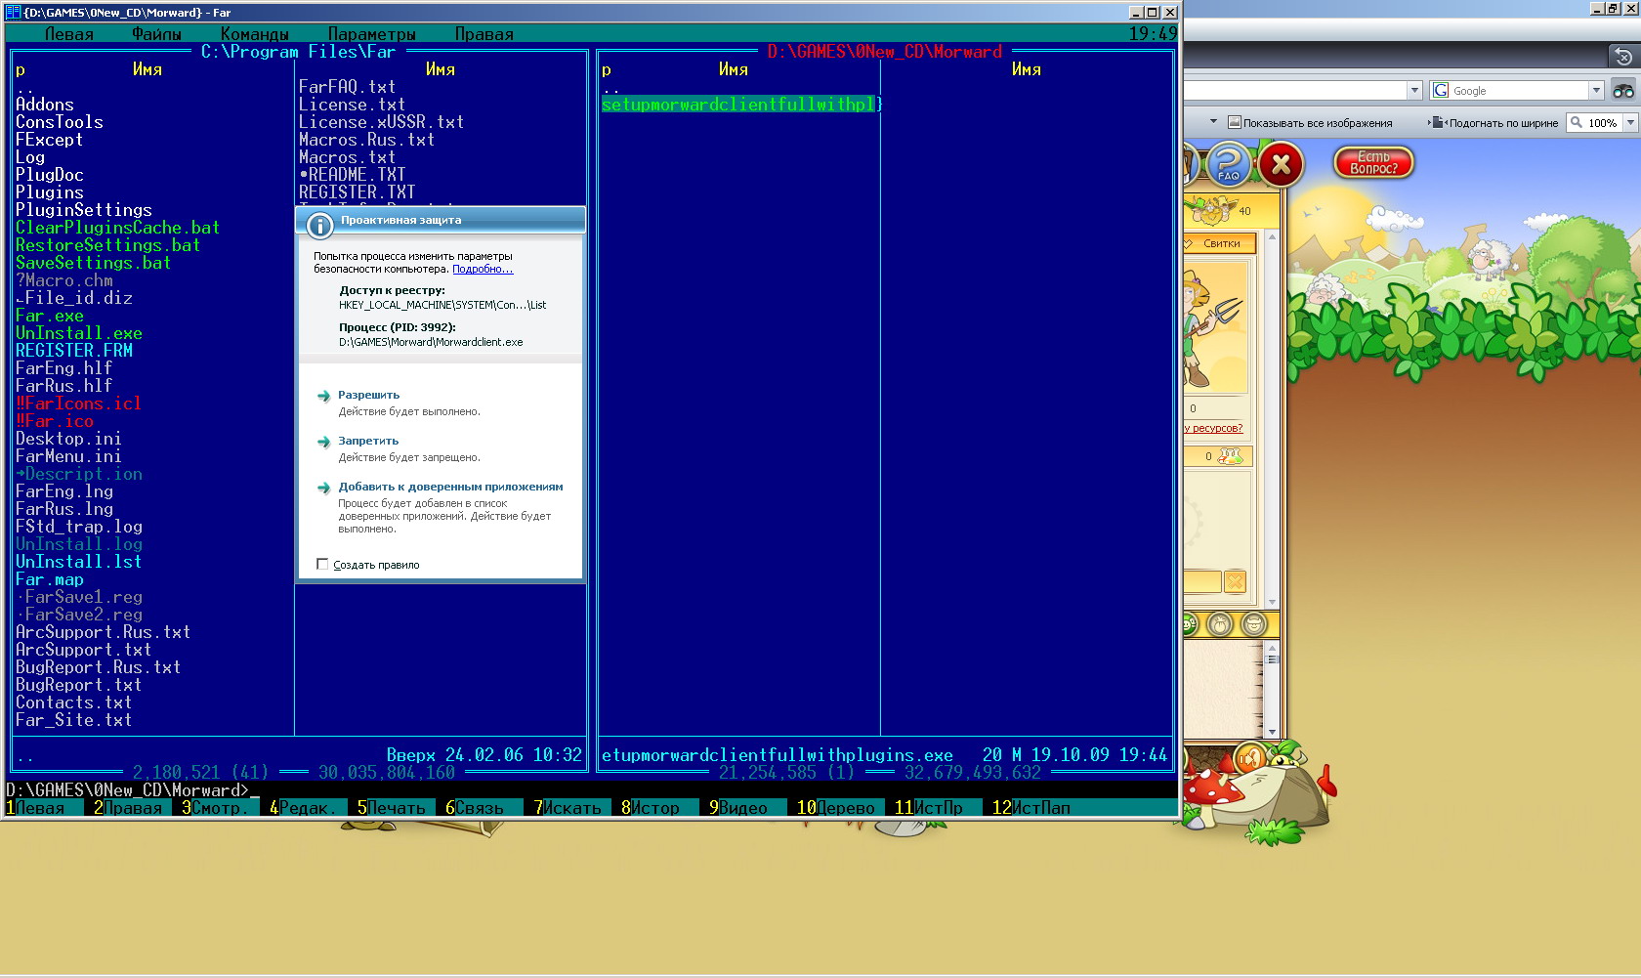The height and width of the screenshot is (978, 1641).
Task: Click the sound ear icon in the game
Action: pos(1248,757)
